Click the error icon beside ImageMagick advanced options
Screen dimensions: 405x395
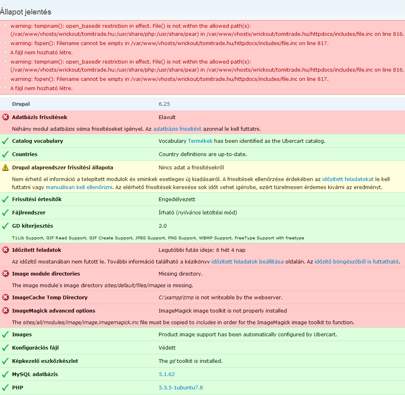pos(6,311)
